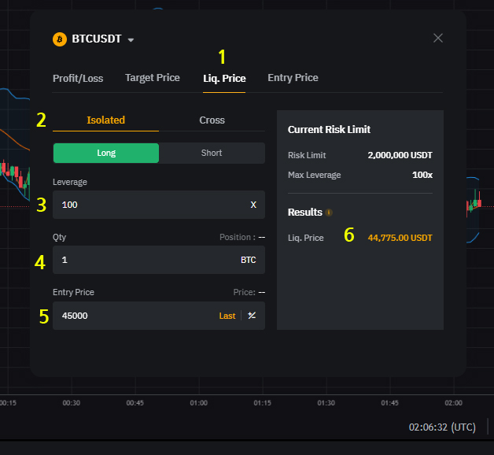Viewport: 494px width, 455px height.
Task: Click the 44,775.00 USDT liquidation result
Action: click(x=400, y=238)
